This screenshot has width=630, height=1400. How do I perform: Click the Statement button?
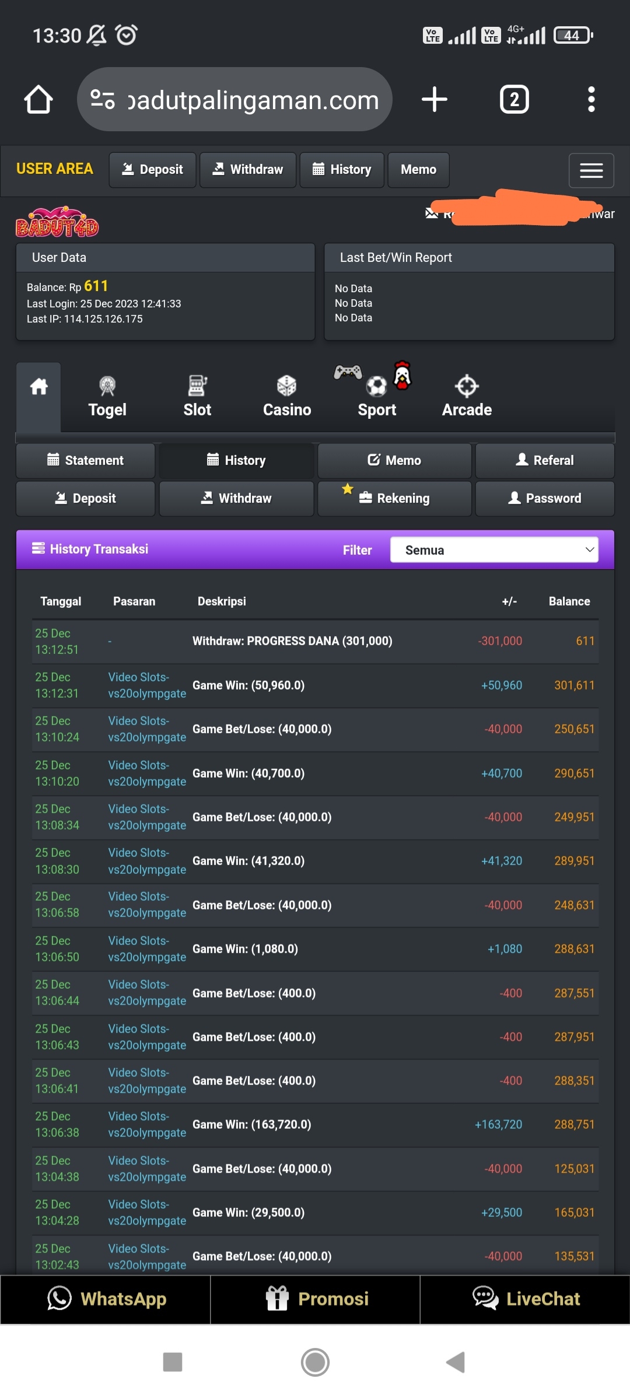click(85, 460)
